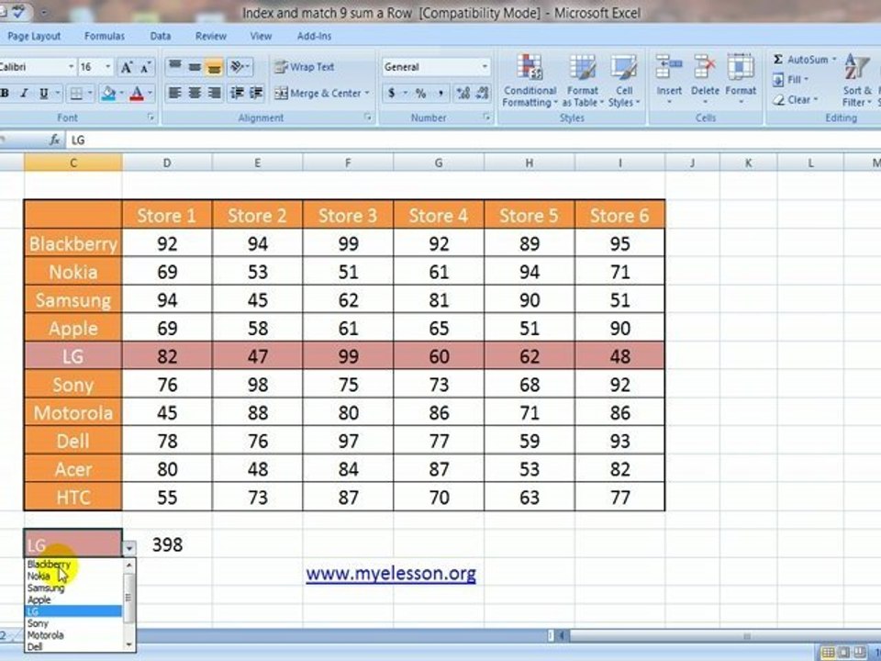The width and height of the screenshot is (881, 661).
Task: Open Number dialog launcher
Action: pyautogui.click(x=486, y=117)
